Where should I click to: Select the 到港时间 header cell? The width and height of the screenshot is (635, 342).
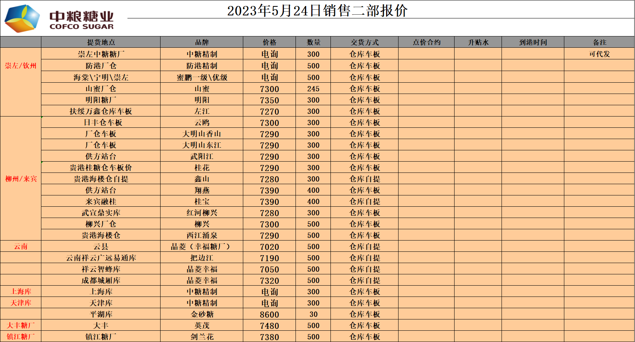tap(533, 42)
